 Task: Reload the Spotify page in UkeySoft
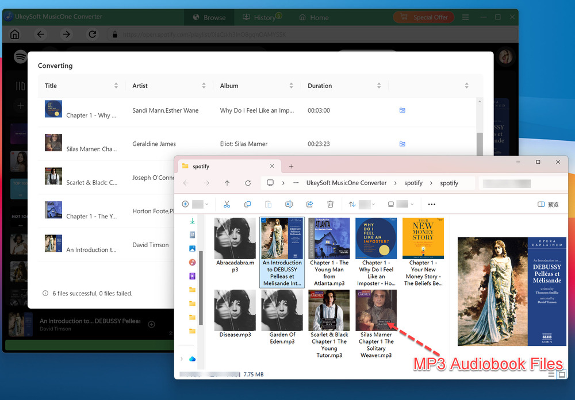pos(93,34)
